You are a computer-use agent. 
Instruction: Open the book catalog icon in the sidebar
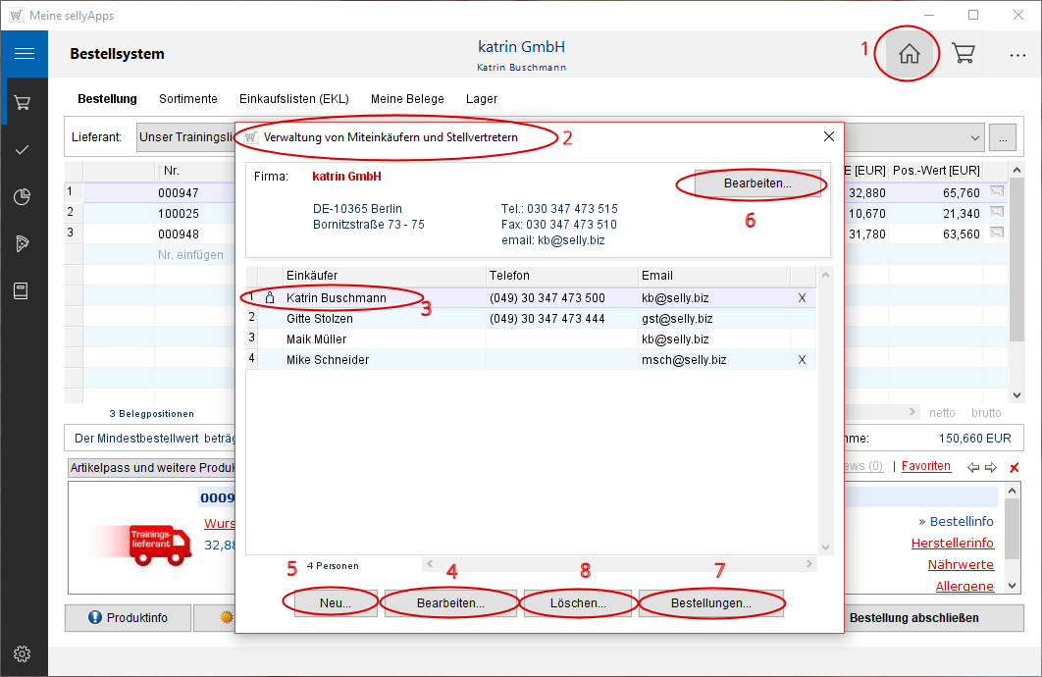point(24,290)
